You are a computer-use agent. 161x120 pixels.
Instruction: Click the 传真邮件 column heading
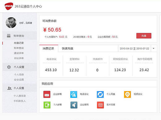pos(98,59)
